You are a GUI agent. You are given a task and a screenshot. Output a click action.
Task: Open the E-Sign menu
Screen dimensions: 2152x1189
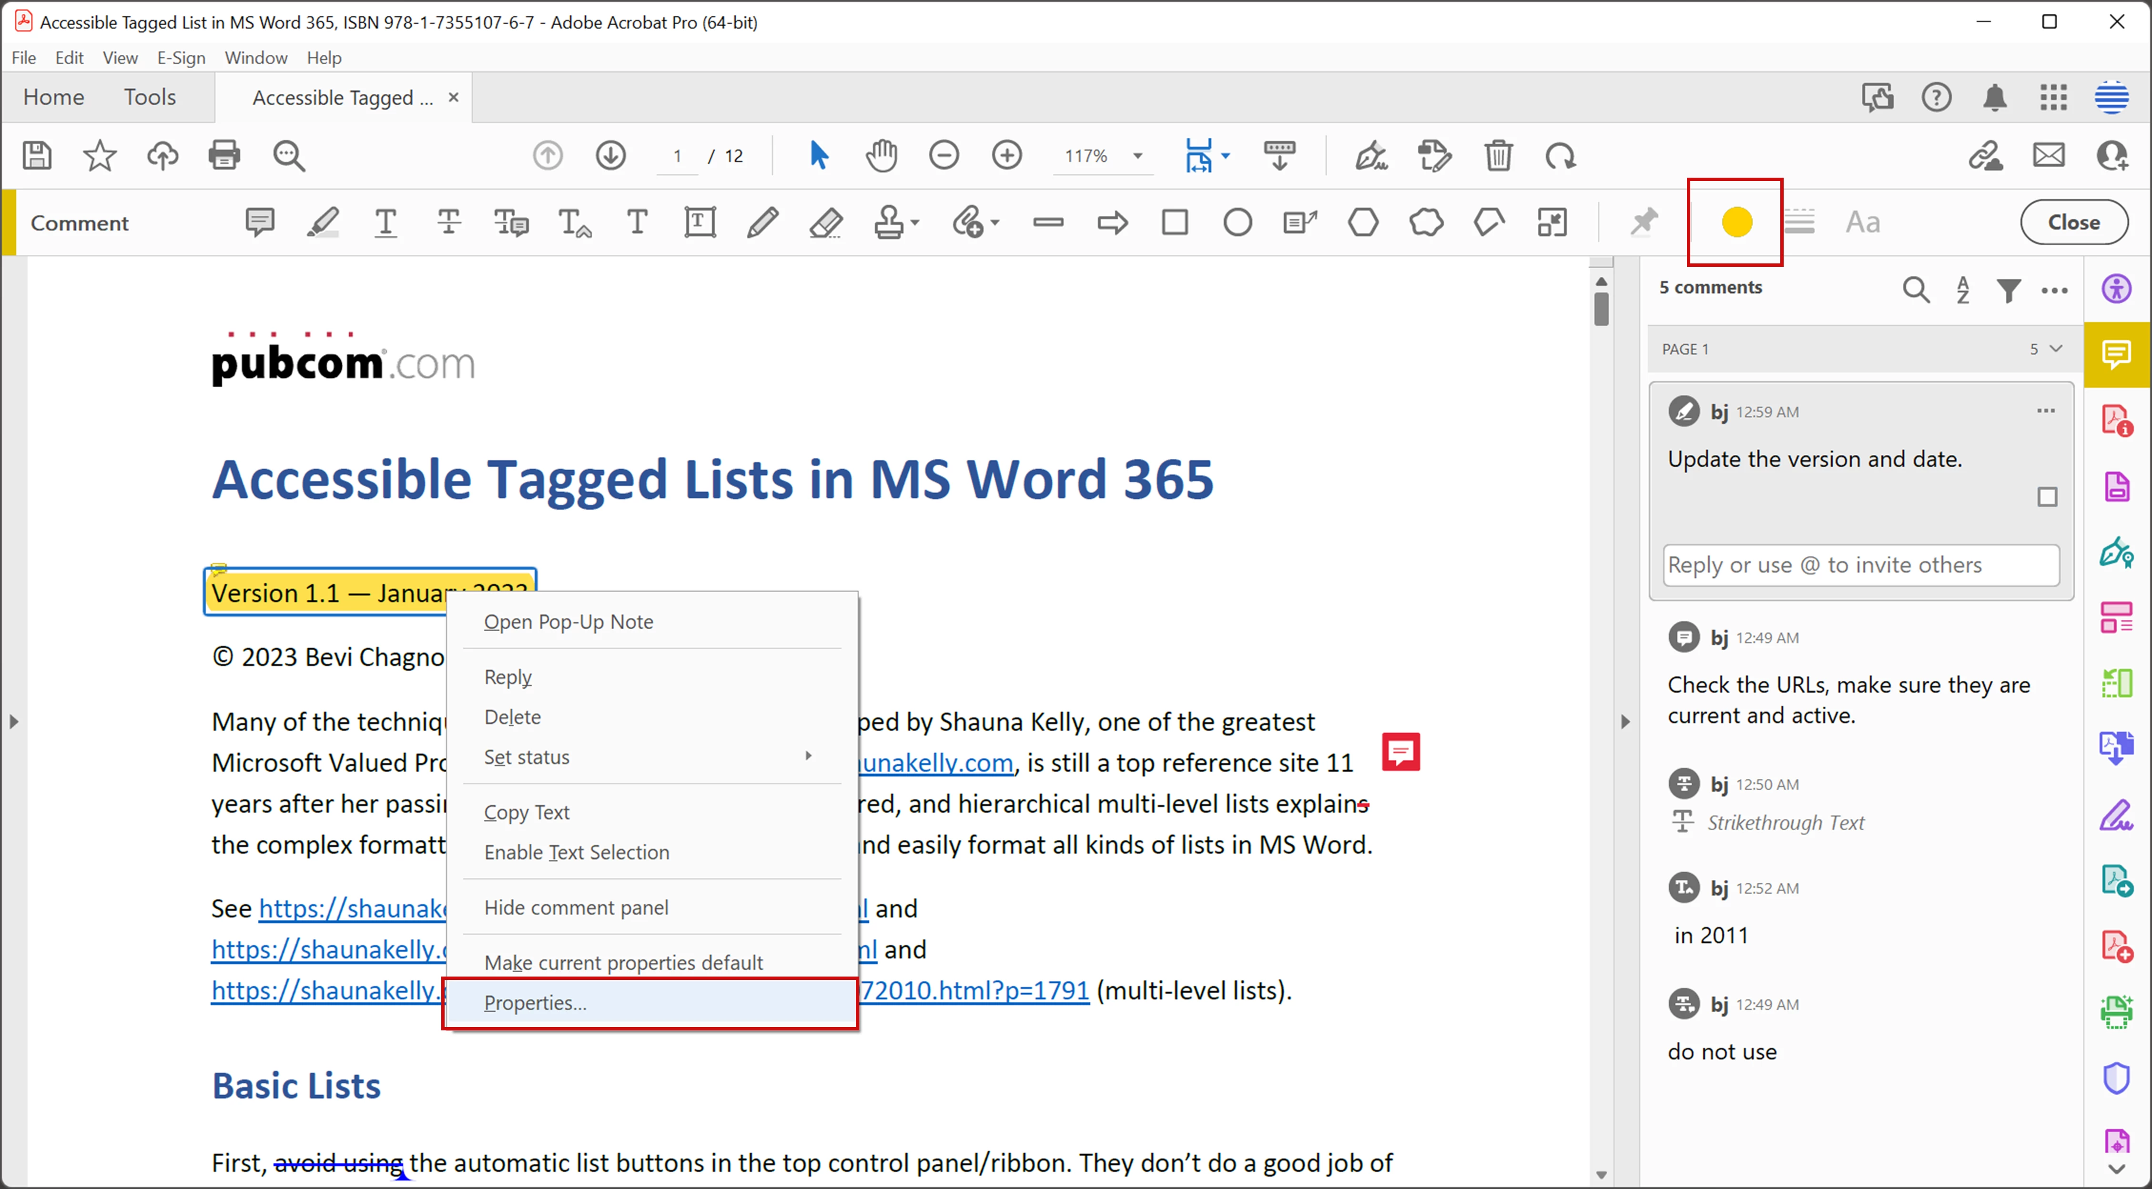(x=181, y=58)
